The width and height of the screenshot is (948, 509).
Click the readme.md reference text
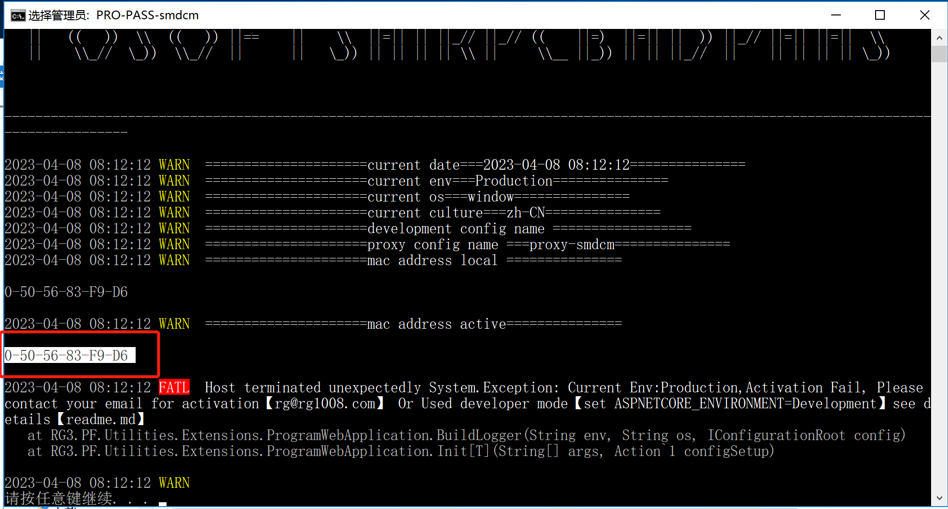tap(101, 419)
